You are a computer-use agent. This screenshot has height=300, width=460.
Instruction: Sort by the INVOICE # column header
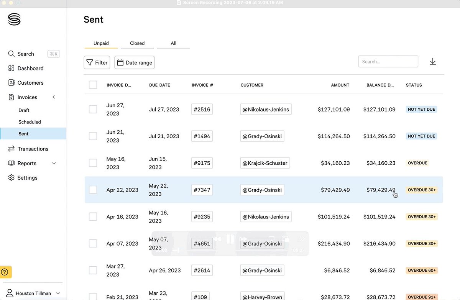202,85
